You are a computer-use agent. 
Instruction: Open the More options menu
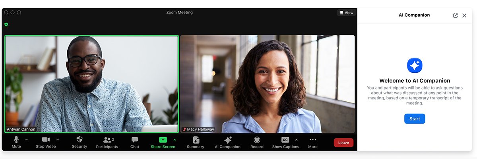point(313,142)
